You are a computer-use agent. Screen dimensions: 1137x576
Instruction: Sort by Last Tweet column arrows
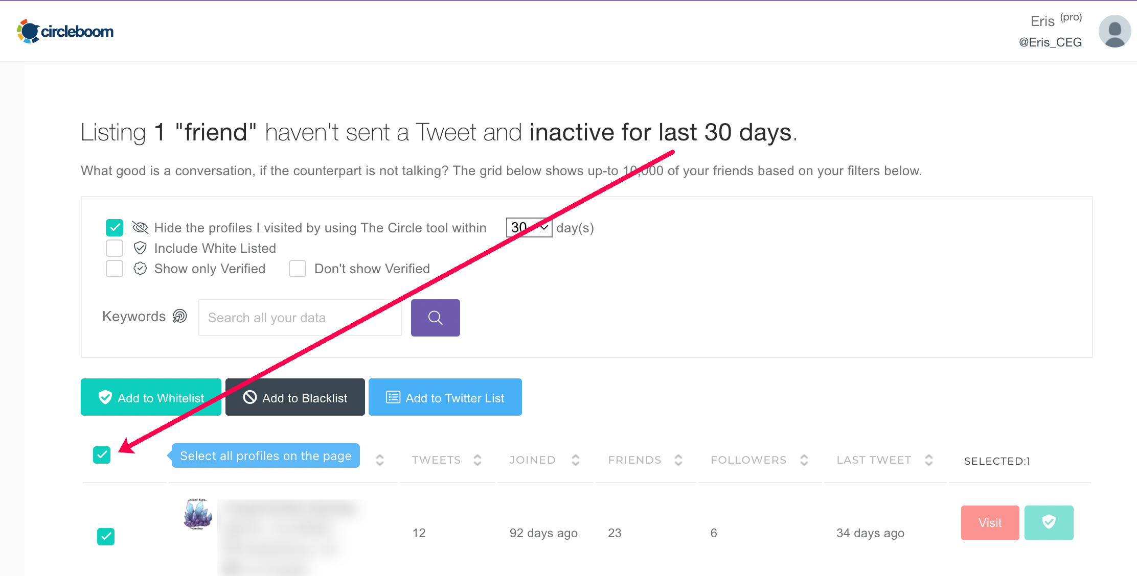coord(929,460)
